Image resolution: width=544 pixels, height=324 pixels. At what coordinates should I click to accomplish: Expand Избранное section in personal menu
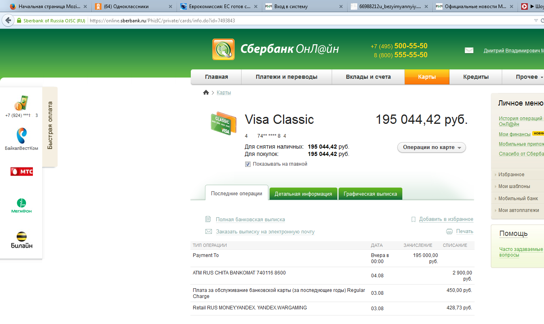(518, 175)
